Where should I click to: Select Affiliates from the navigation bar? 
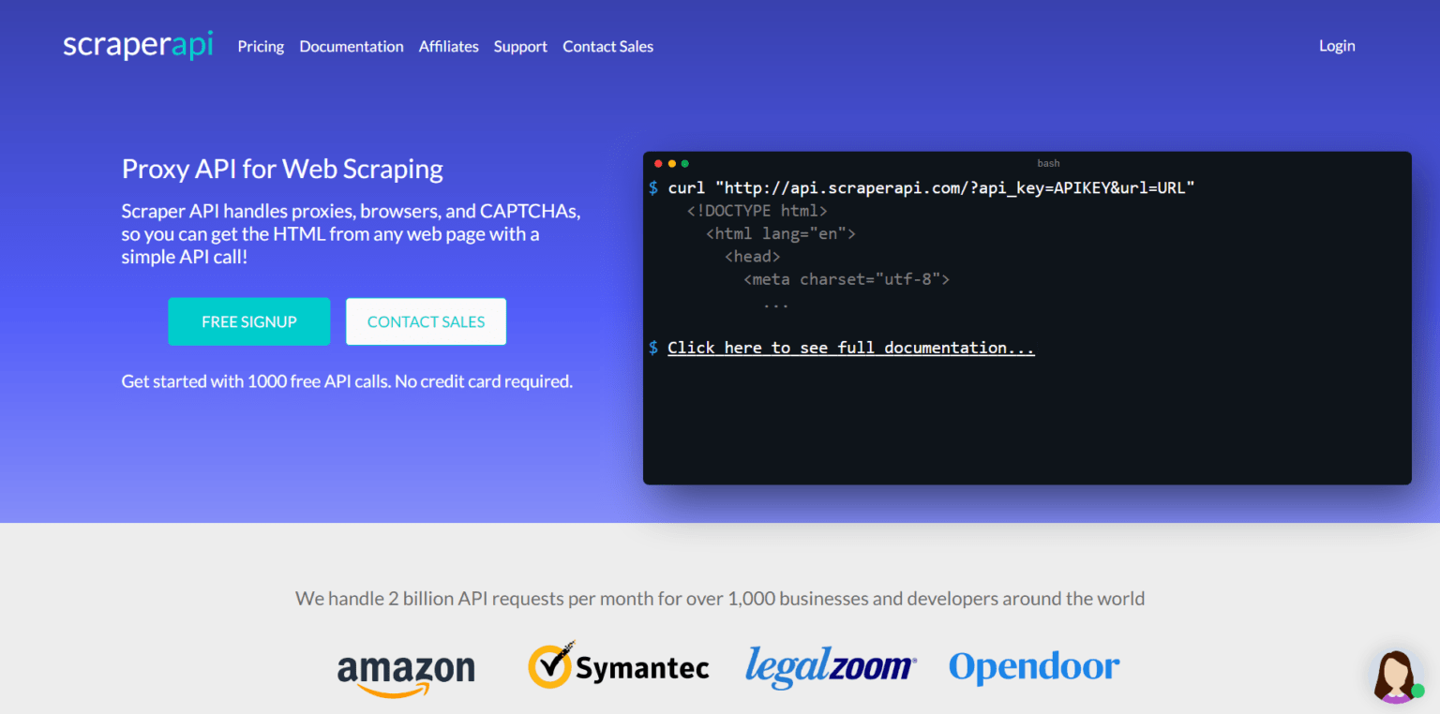click(x=448, y=46)
